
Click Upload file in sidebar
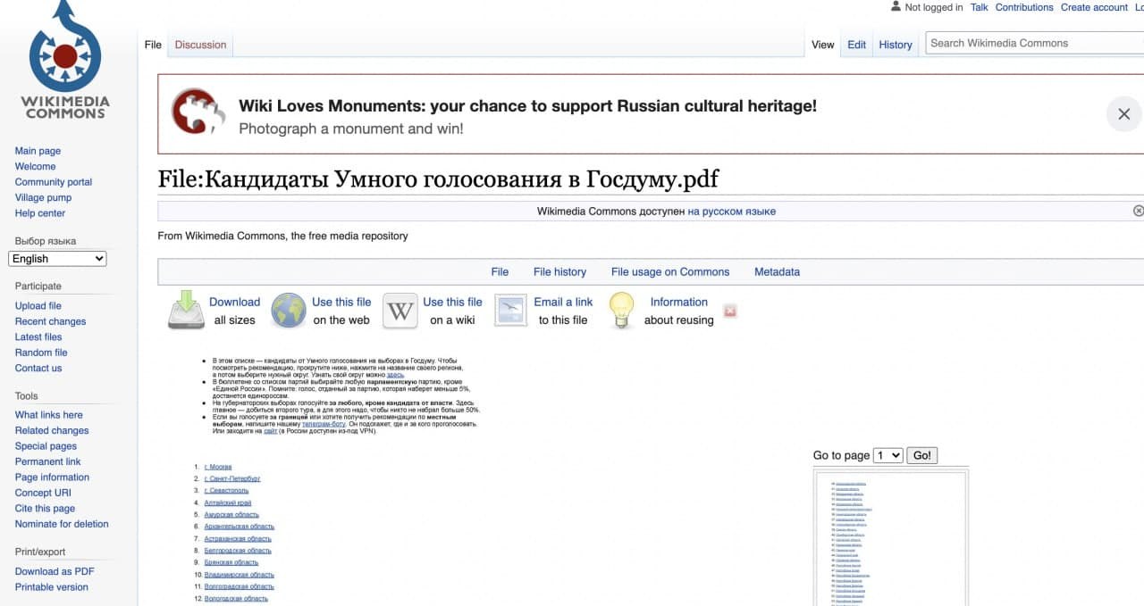pyautogui.click(x=38, y=305)
